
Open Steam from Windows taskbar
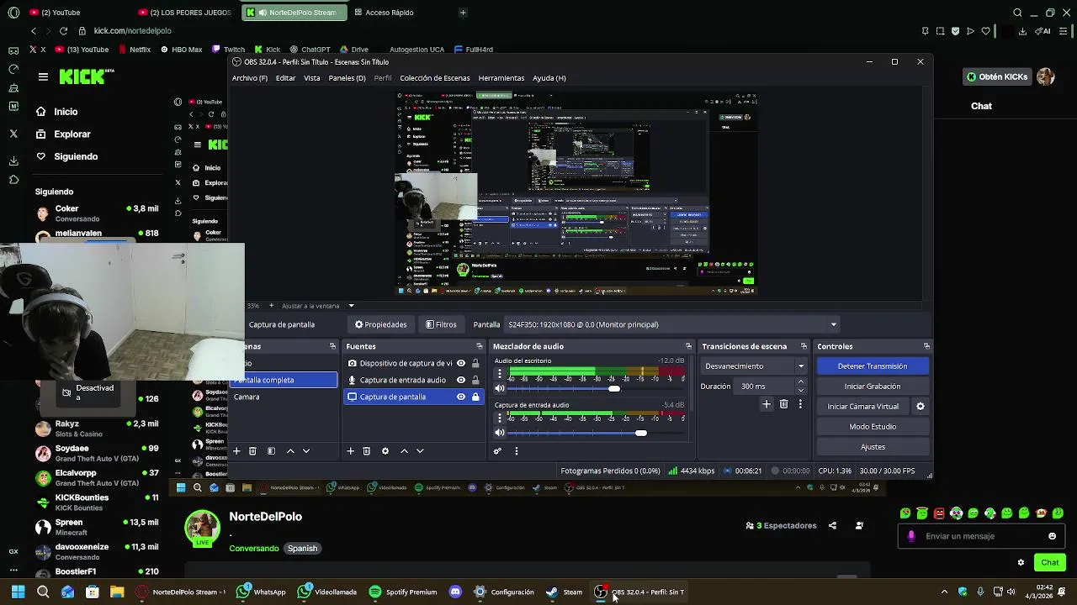tap(564, 592)
